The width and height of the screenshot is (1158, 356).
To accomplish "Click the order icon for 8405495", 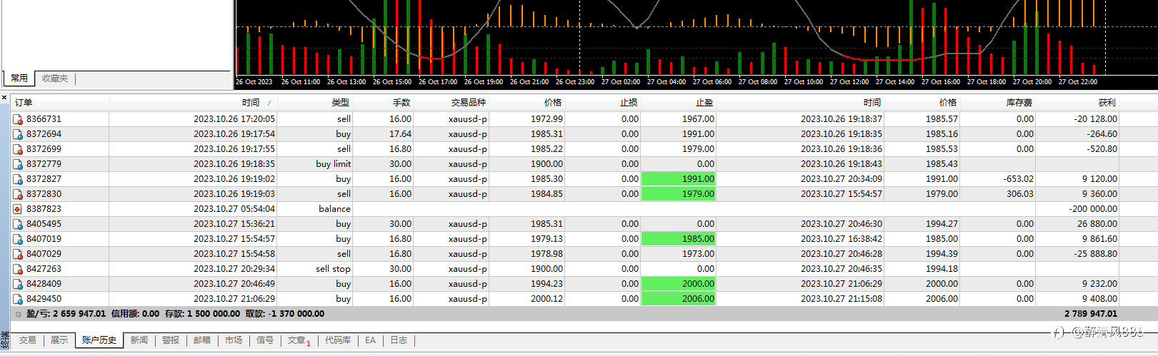I will pyautogui.click(x=18, y=224).
